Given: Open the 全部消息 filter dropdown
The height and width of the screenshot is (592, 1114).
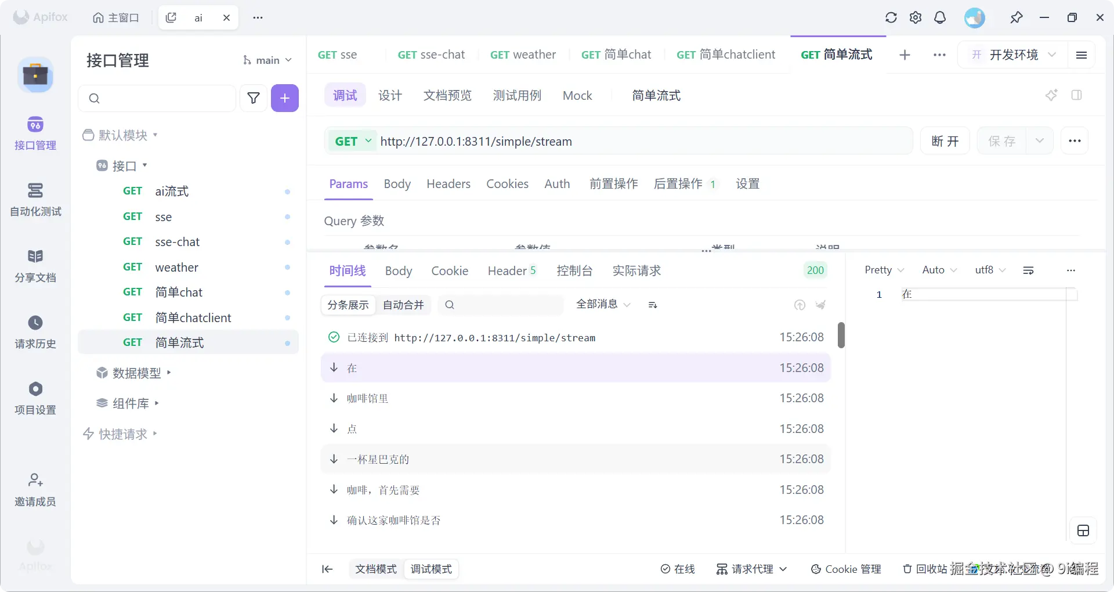Looking at the screenshot, I should point(603,305).
